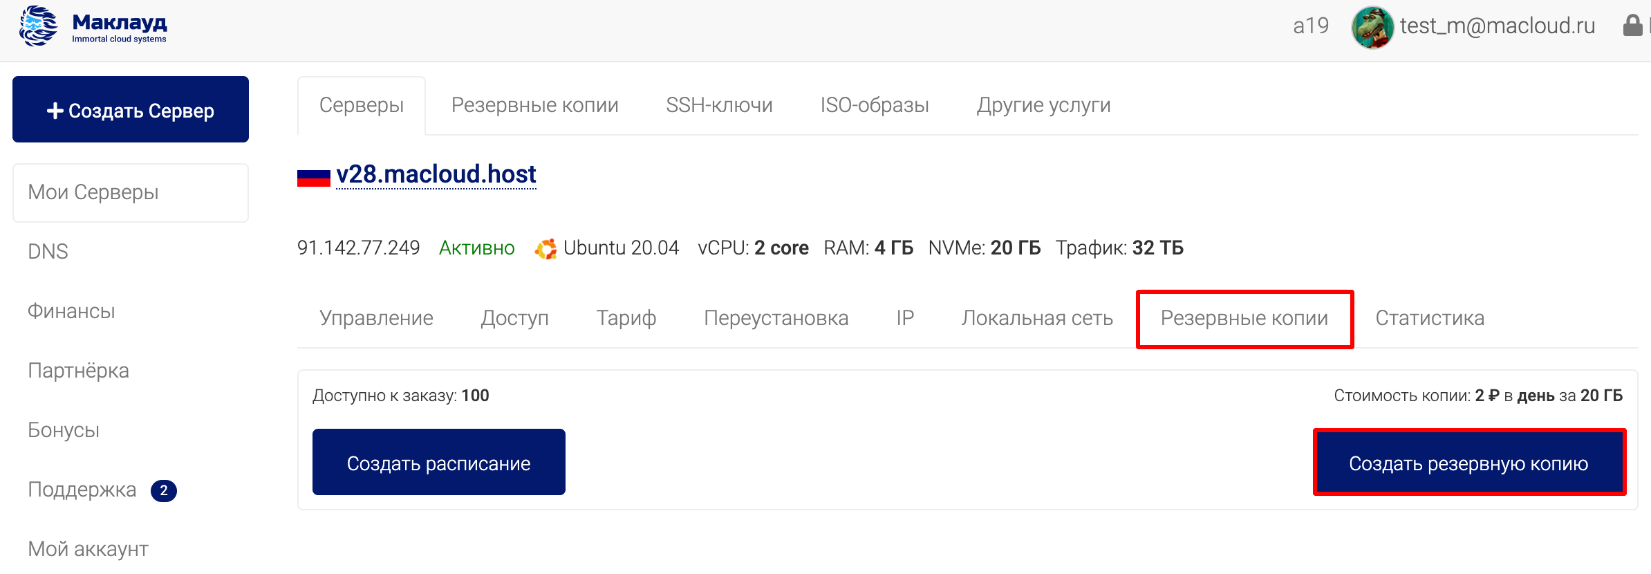Click the RAM: 4 ГБ value

[x=868, y=248]
